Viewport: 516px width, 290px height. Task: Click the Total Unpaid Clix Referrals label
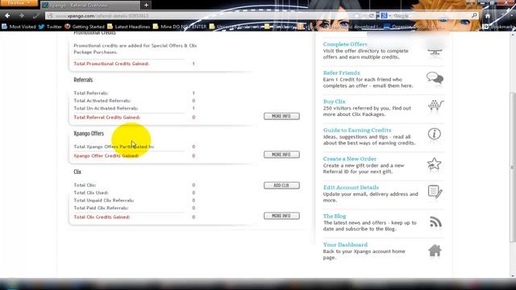point(104,201)
